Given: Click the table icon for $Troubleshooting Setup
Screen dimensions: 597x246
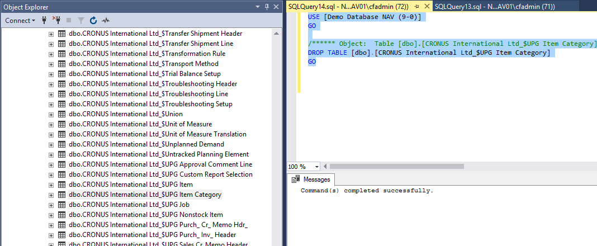Looking at the screenshot, I should [61, 105].
